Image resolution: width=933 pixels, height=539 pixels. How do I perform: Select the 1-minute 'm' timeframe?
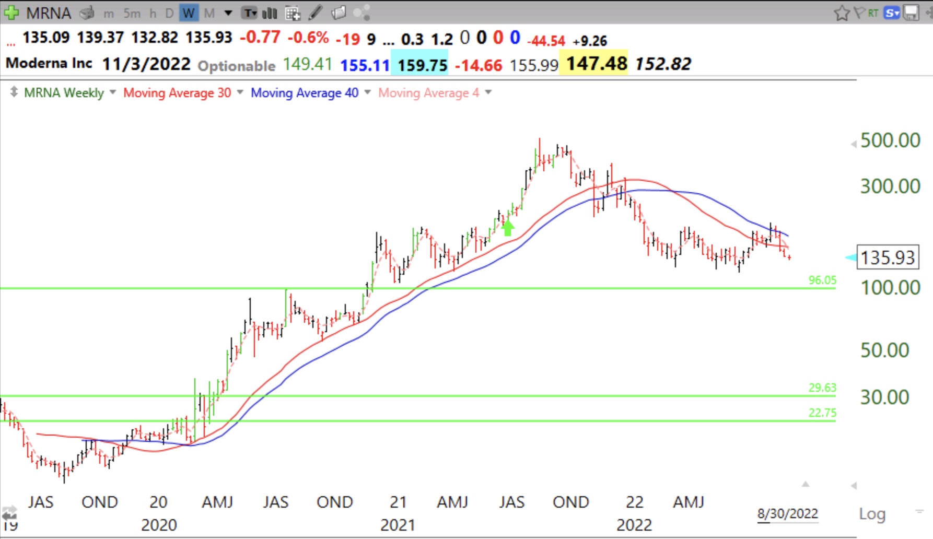tap(109, 13)
